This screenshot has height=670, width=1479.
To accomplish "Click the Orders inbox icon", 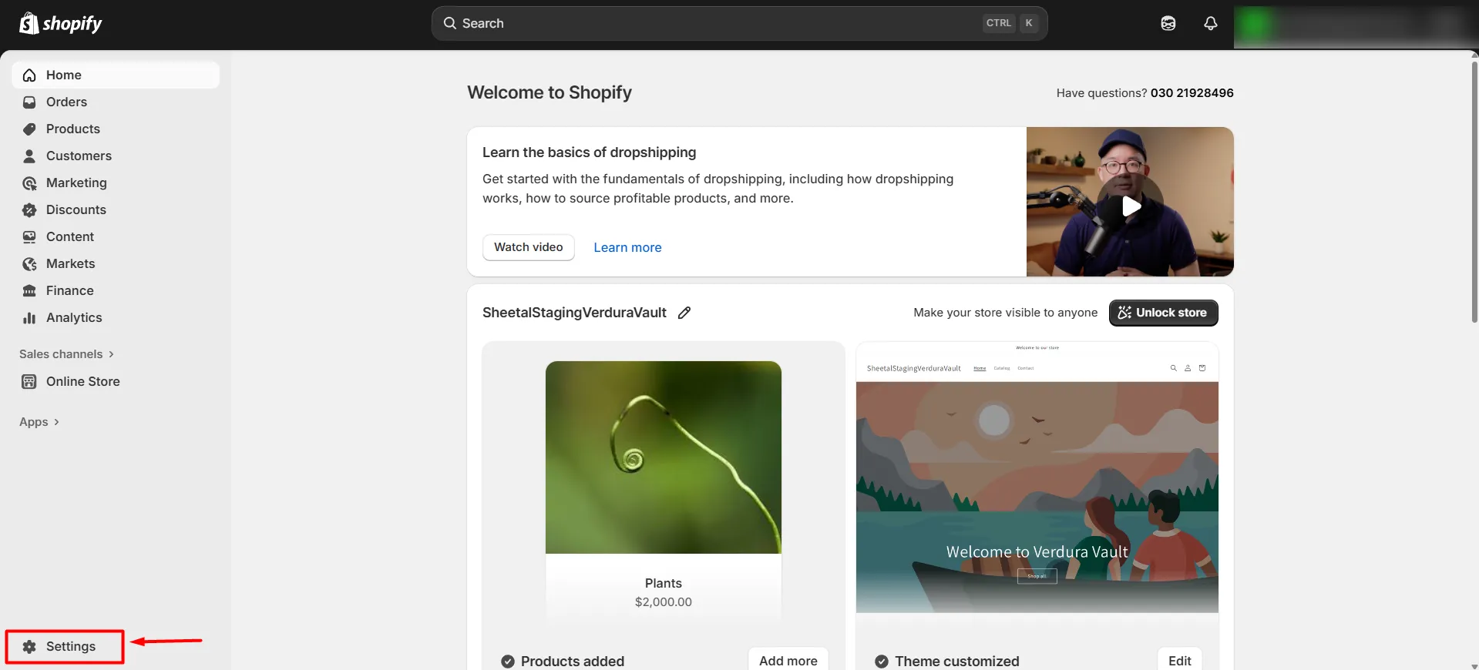I will tap(29, 102).
